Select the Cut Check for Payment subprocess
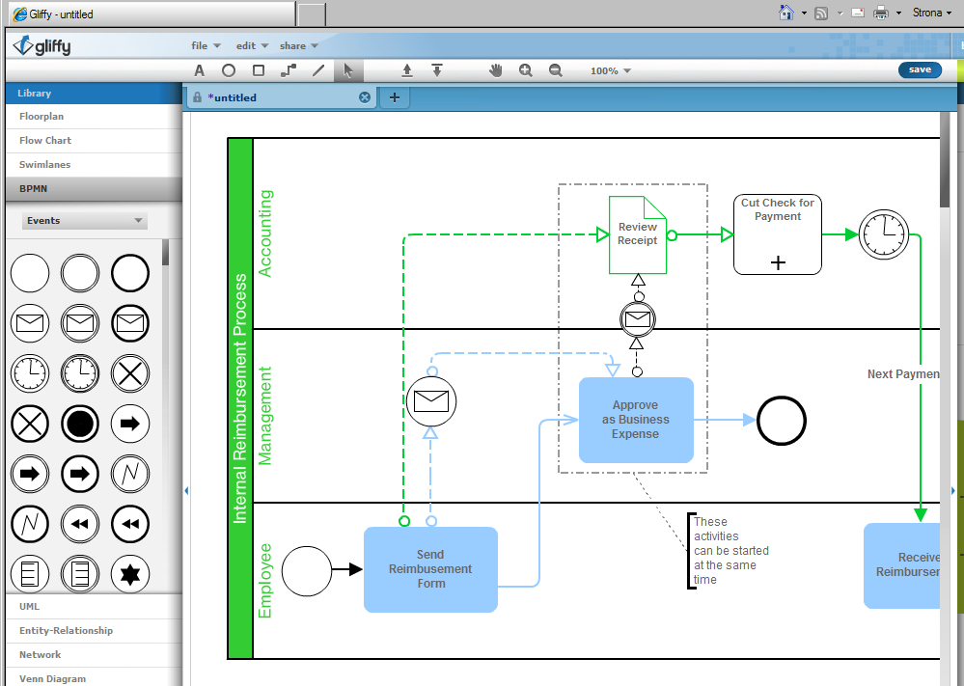This screenshot has height=686, width=964. point(778,234)
